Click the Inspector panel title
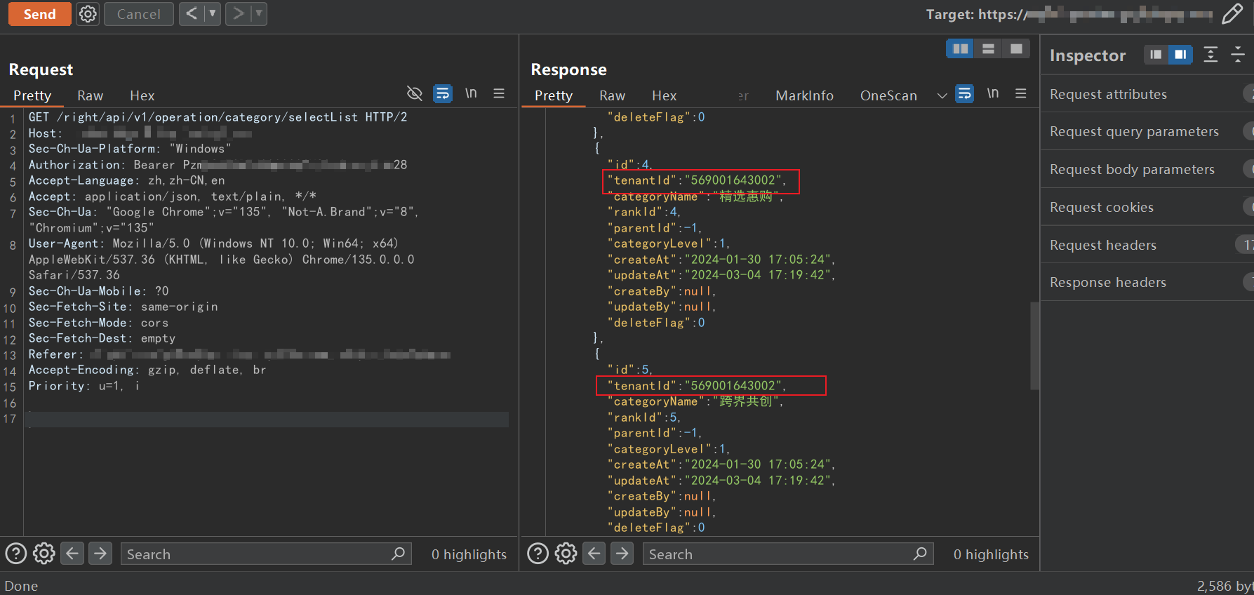Screen dimensions: 1254x595 [1088, 55]
